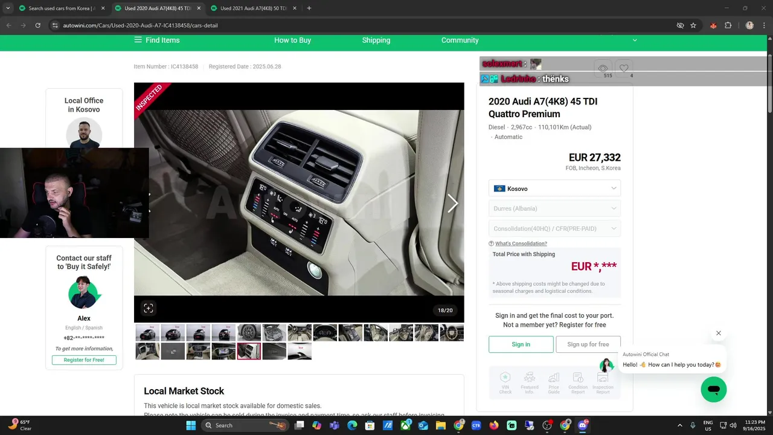Open Shipping menu

[376, 40]
